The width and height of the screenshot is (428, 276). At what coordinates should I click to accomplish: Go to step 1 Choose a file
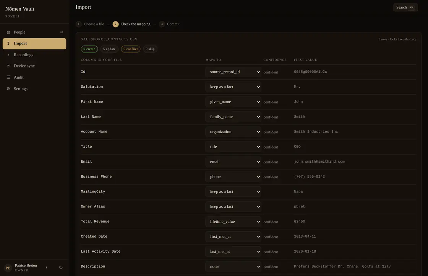click(x=90, y=24)
